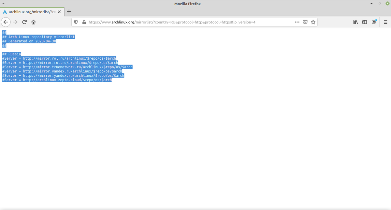The image size is (391, 210).
Task: Show site security padlock information
Action: 84,22
